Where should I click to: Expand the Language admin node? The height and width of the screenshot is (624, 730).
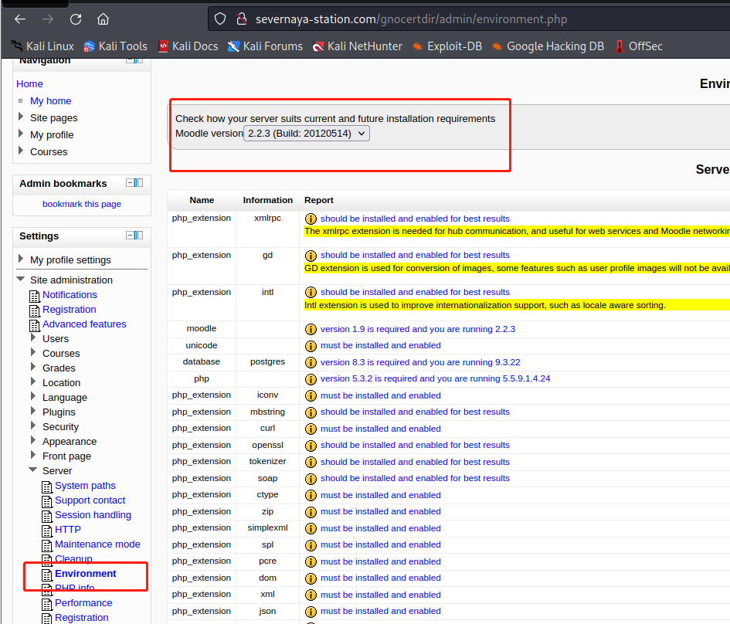33,396
